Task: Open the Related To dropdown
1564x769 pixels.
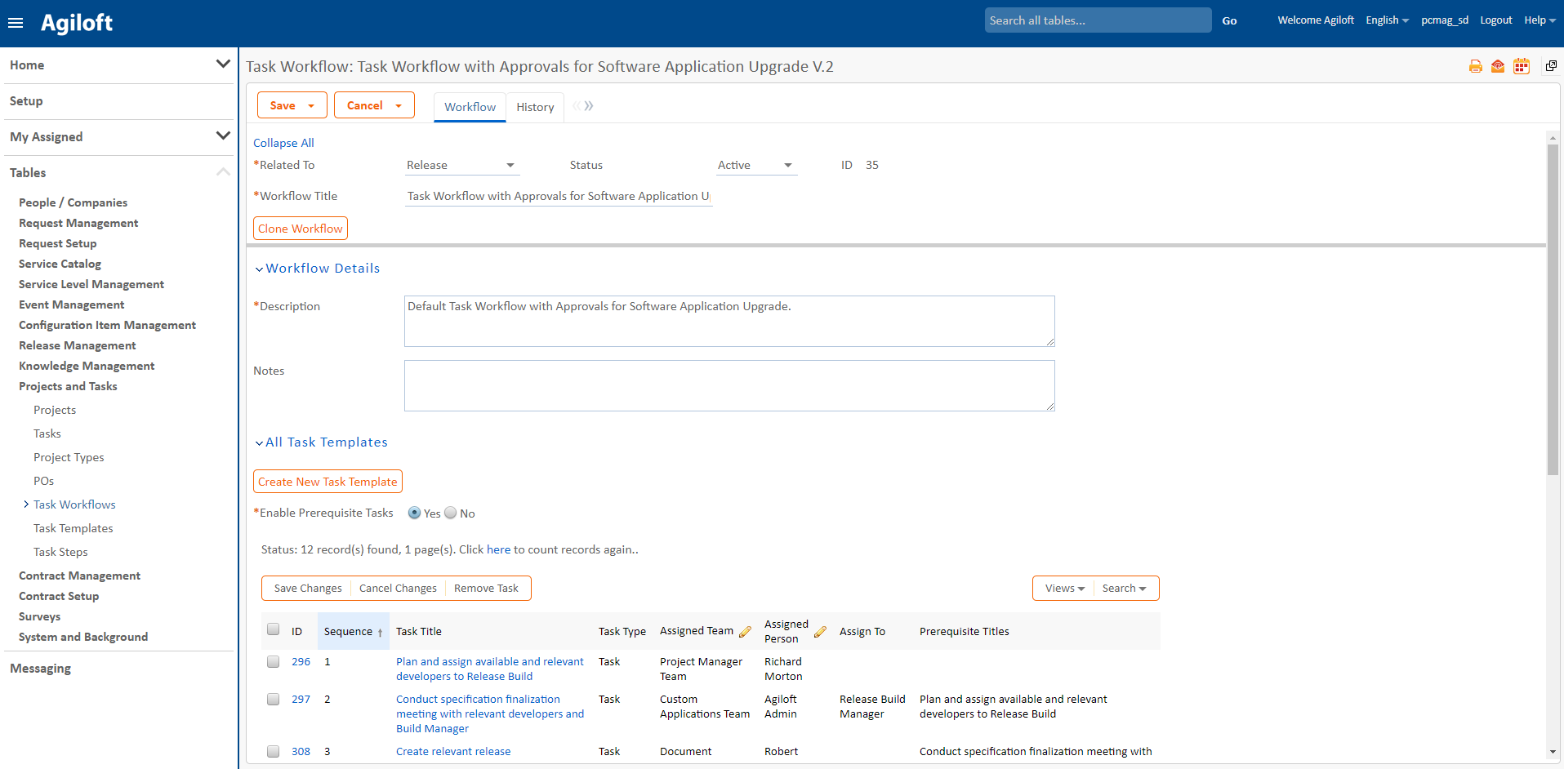Action: 461,165
